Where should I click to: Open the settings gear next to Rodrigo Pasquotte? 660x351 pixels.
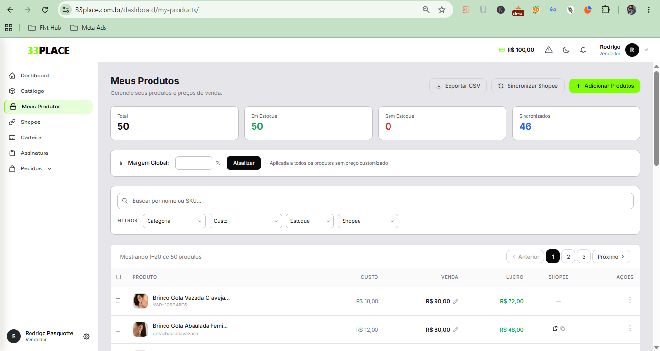(86, 336)
